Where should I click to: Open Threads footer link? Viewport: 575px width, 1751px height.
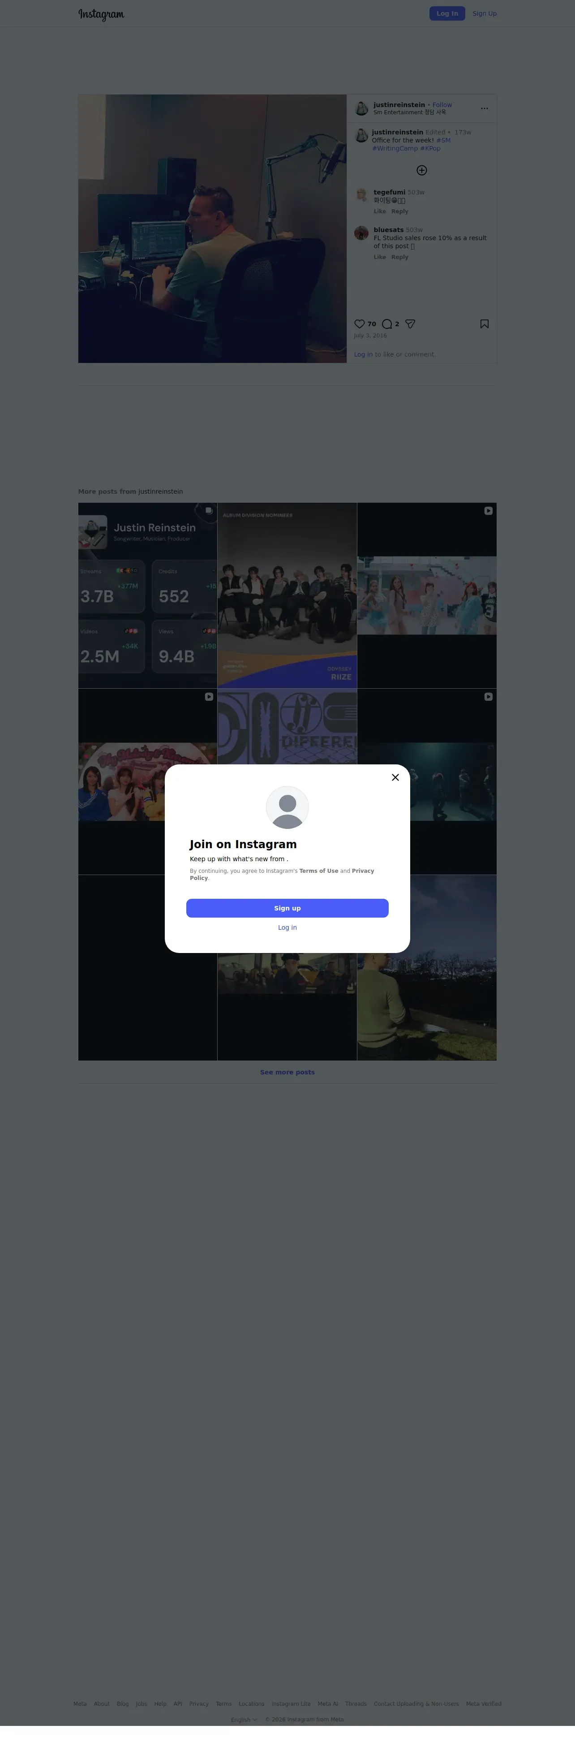pos(356,1704)
